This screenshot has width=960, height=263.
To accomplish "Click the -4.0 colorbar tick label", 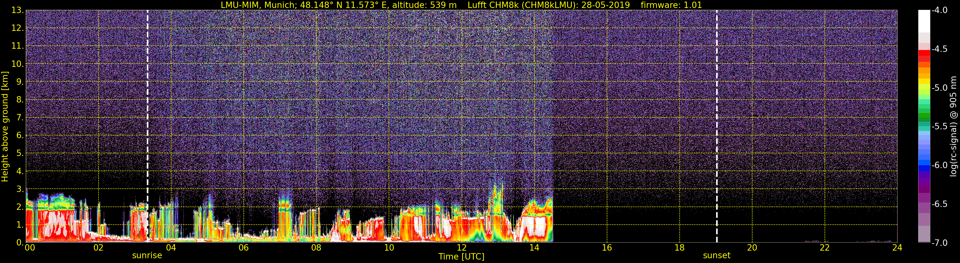I will coord(939,11).
